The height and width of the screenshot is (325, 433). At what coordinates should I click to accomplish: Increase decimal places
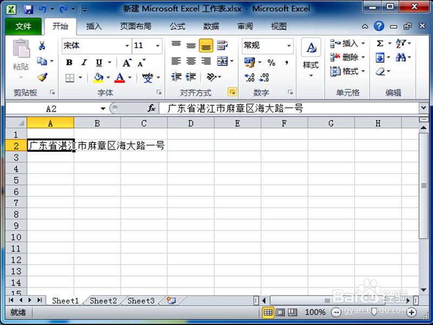[x=250, y=77]
